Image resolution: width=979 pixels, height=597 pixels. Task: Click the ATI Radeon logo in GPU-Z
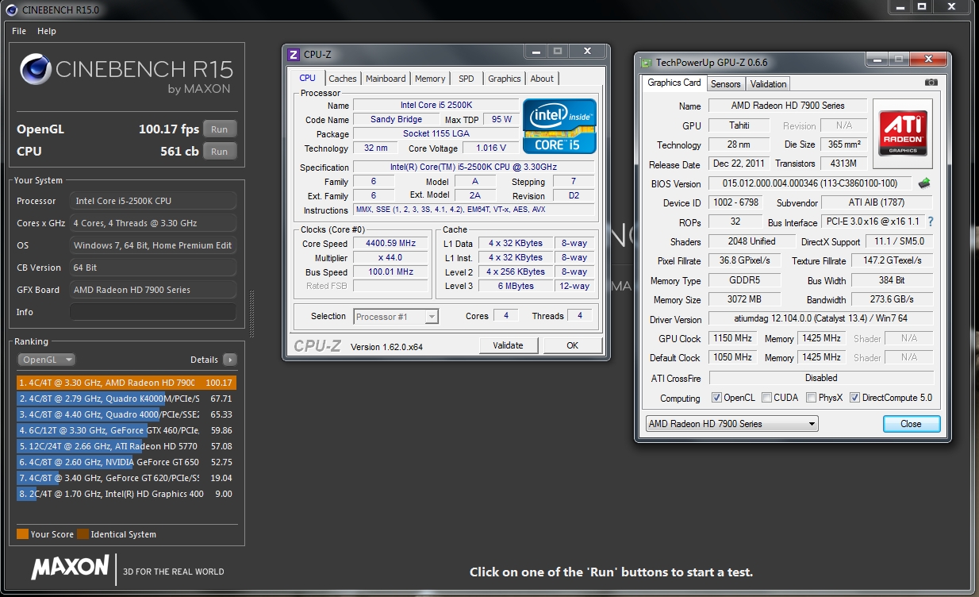[903, 133]
